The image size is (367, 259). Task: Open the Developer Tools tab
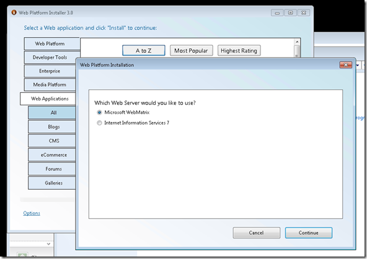(50, 58)
